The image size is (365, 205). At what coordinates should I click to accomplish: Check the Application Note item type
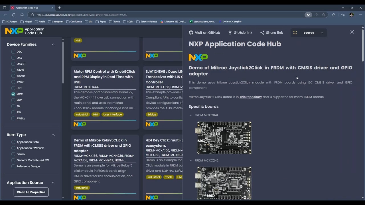tap(13, 142)
